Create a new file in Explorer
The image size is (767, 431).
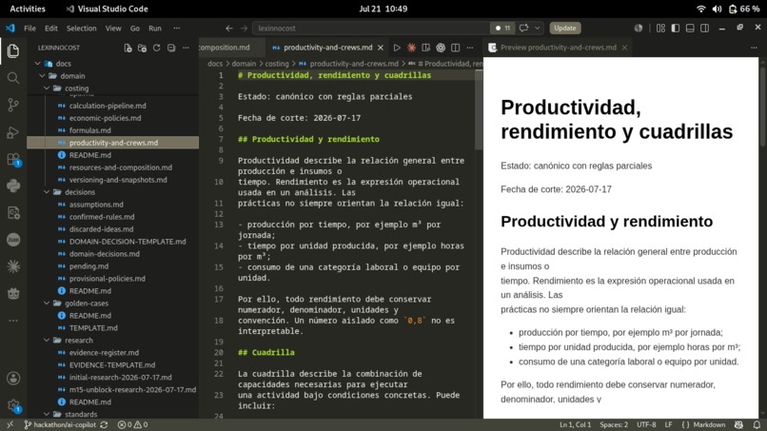128,48
